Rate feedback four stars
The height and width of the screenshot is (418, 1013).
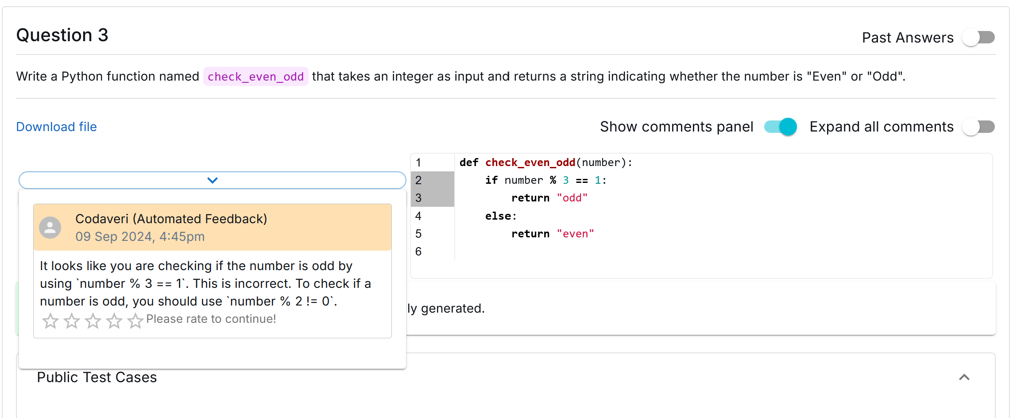[114, 321]
